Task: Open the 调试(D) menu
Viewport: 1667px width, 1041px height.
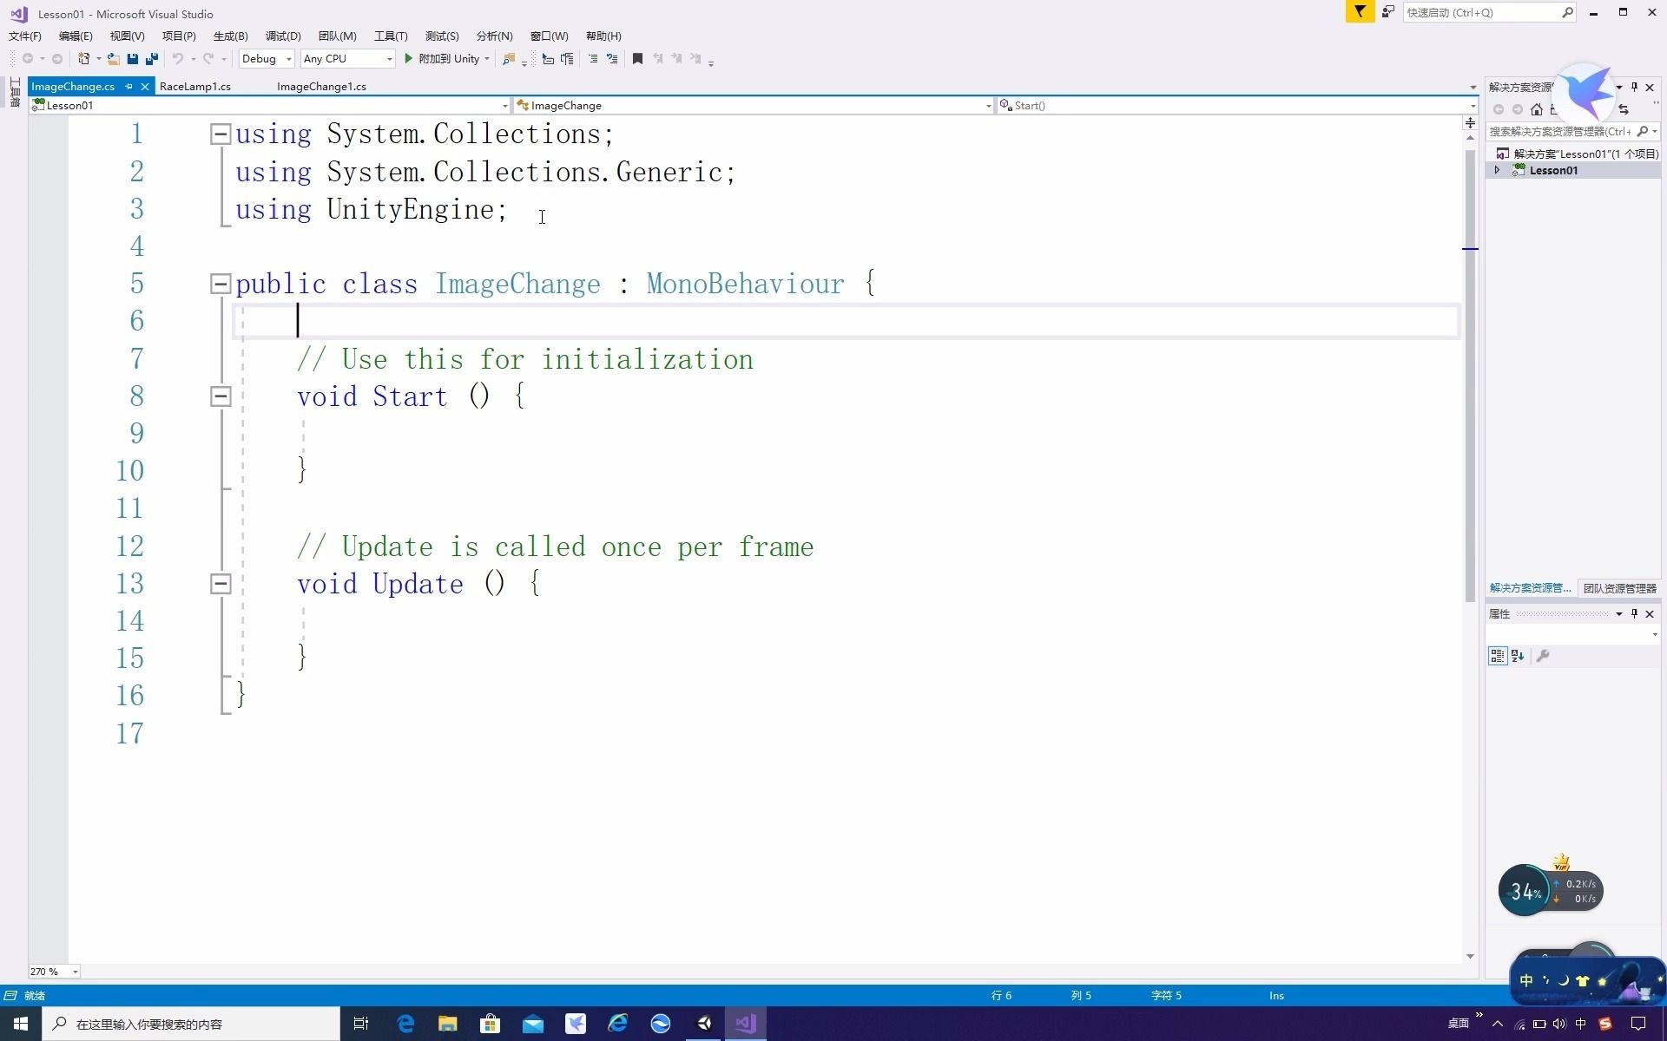Action: click(x=283, y=36)
